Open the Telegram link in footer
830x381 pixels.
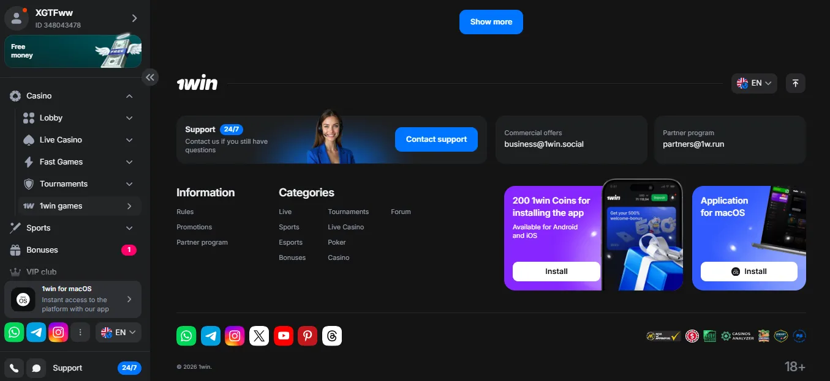click(x=211, y=336)
